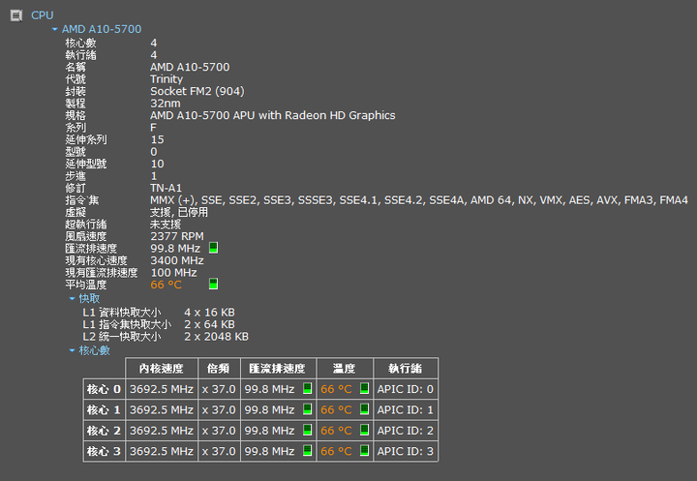Click the 延伸系列 value 15
This screenshot has height=481, width=697.
tap(158, 139)
